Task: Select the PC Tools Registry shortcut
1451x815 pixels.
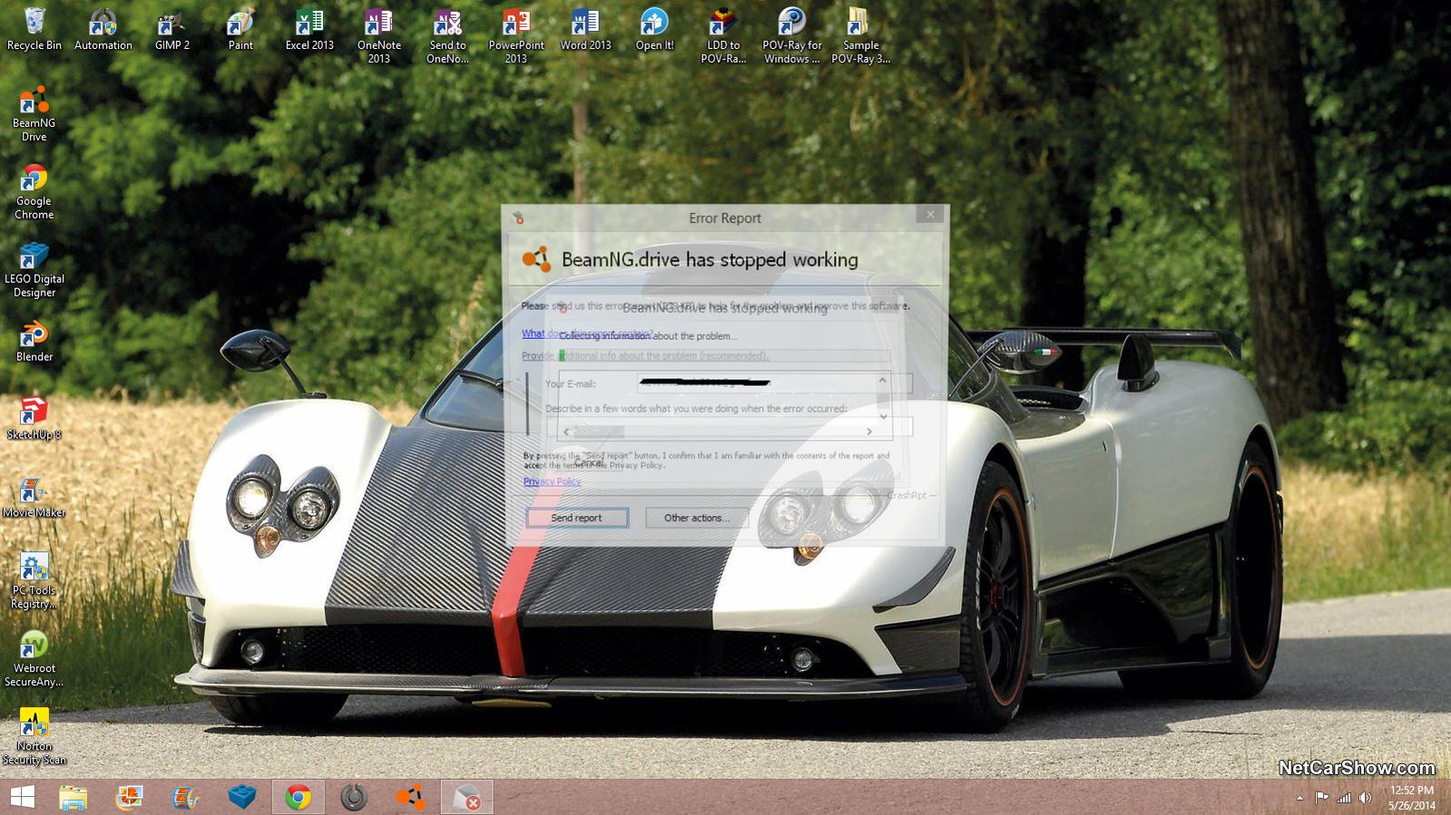Action: [34, 582]
